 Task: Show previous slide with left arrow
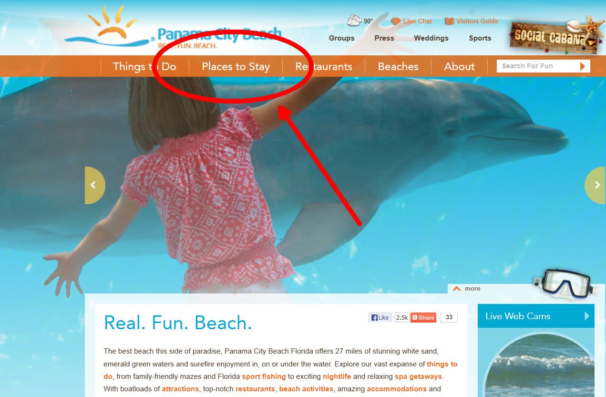click(94, 185)
